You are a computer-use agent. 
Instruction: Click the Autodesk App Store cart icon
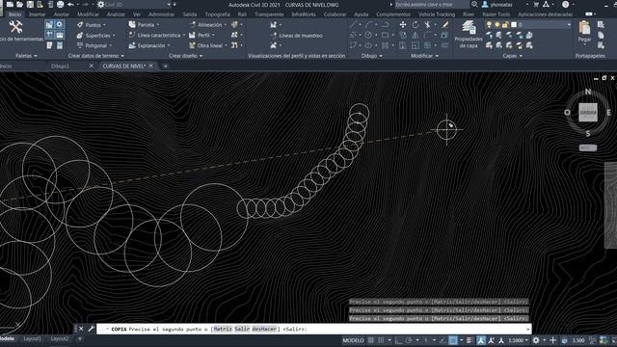pyautogui.click(x=536, y=4)
